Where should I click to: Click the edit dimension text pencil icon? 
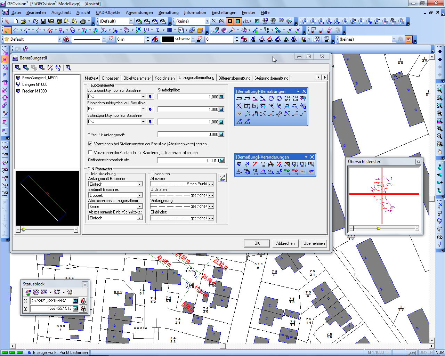coord(239,171)
